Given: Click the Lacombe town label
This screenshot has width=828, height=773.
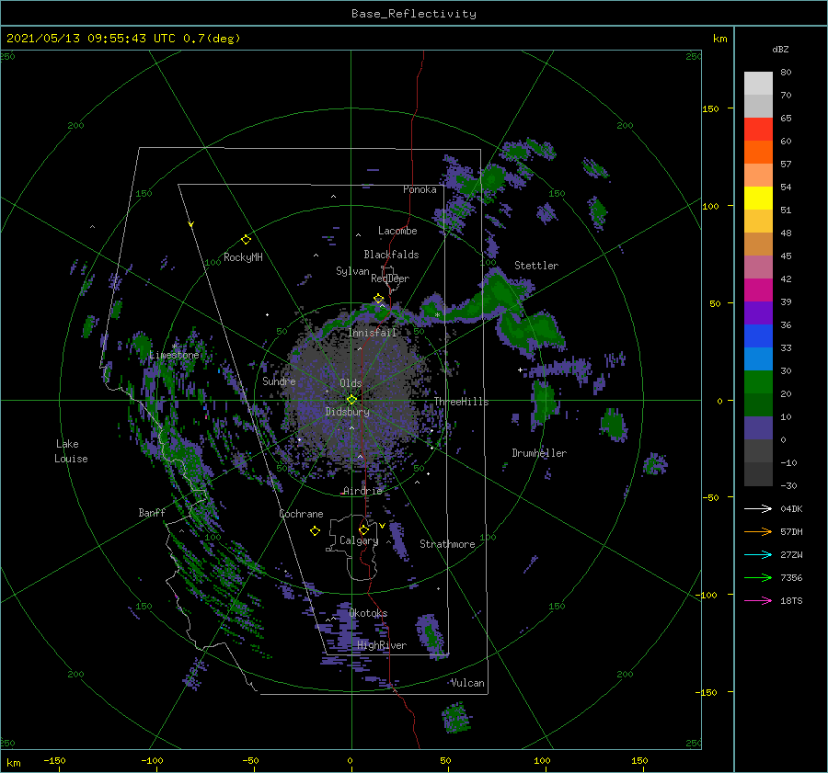Looking at the screenshot, I should 397,231.
